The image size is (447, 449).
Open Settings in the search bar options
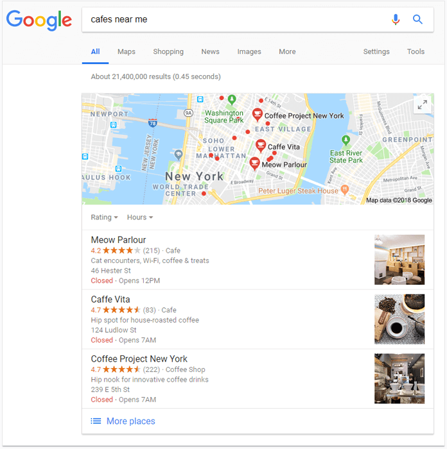(x=376, y=51)
